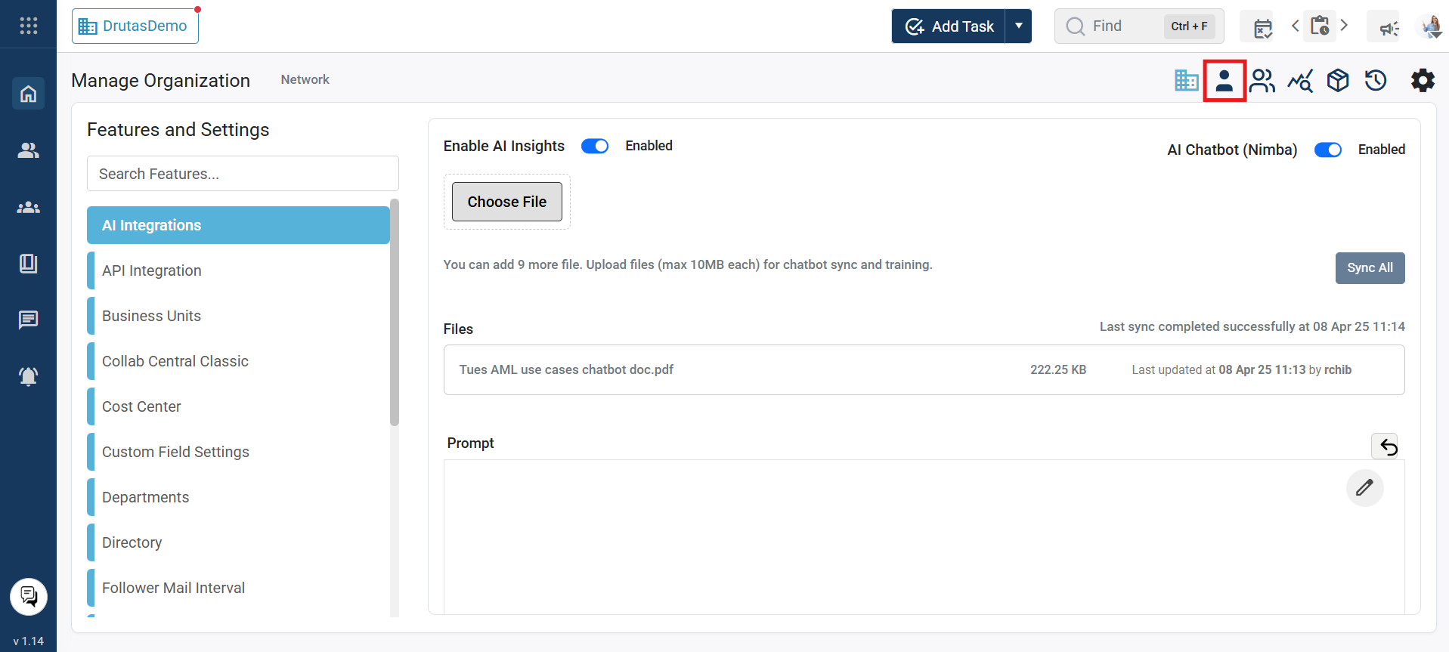Click the red-highlighted single user icon
This screenshot has height=652, width=1449.
coord(1224,80)
